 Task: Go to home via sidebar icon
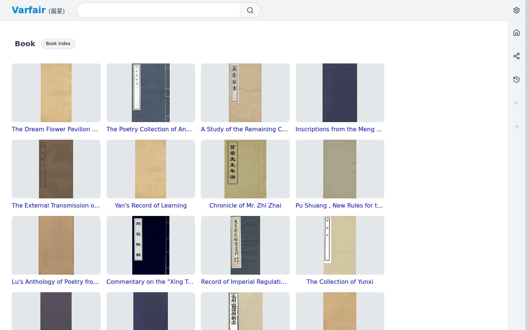click(517, 33)
